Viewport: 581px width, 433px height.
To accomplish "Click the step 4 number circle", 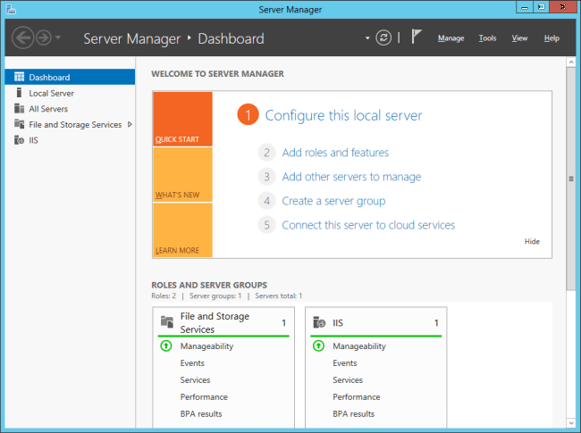I will 266,201.
